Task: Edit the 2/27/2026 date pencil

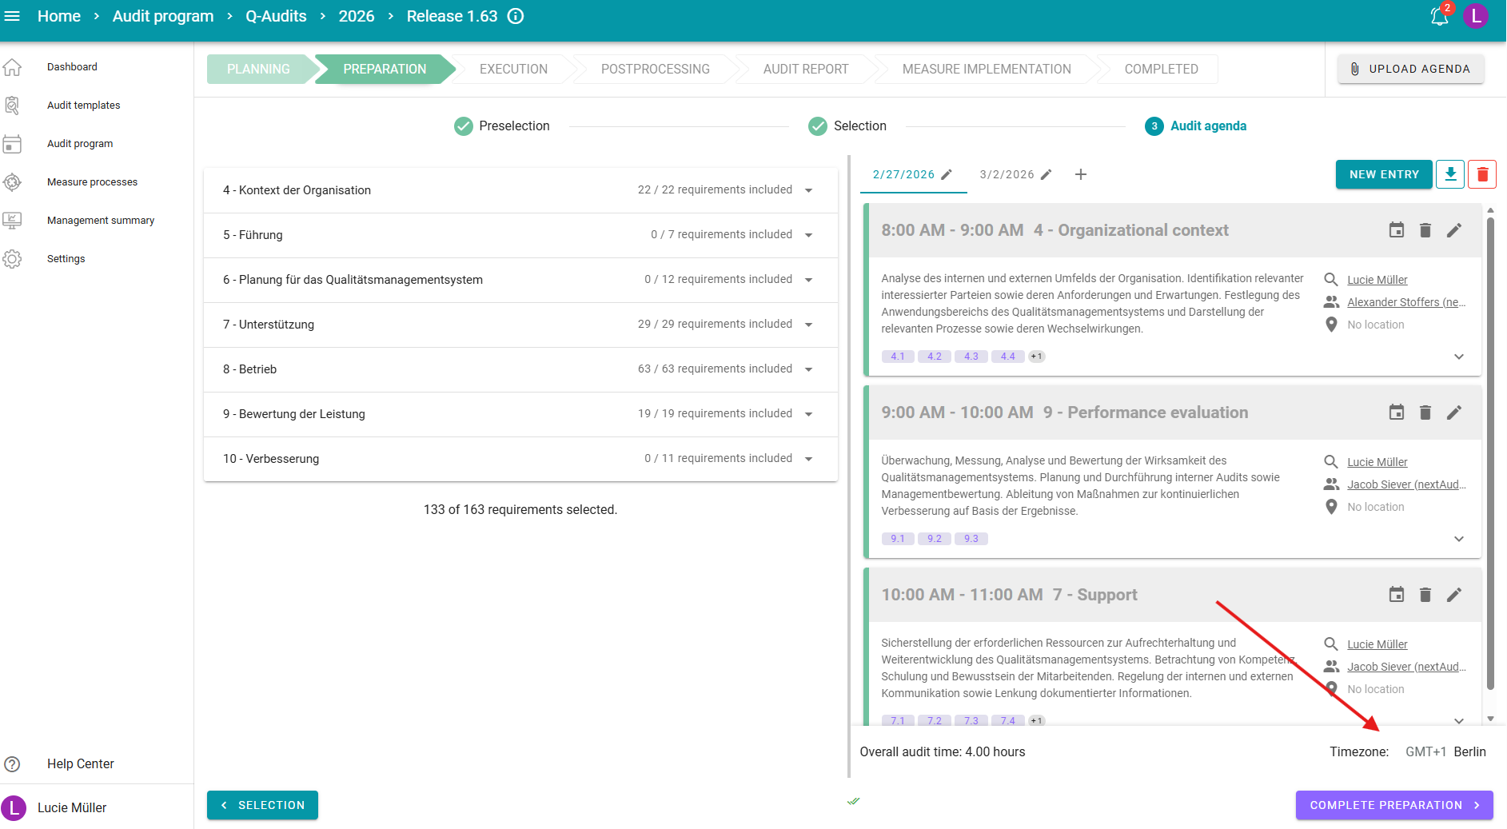Action: 947,174
